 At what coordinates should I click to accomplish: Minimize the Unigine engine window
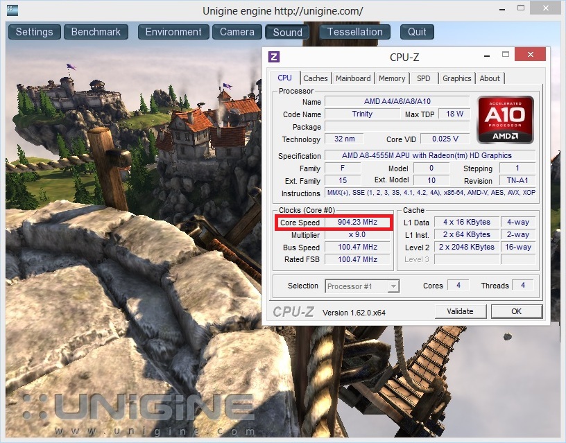coord(501,9)
